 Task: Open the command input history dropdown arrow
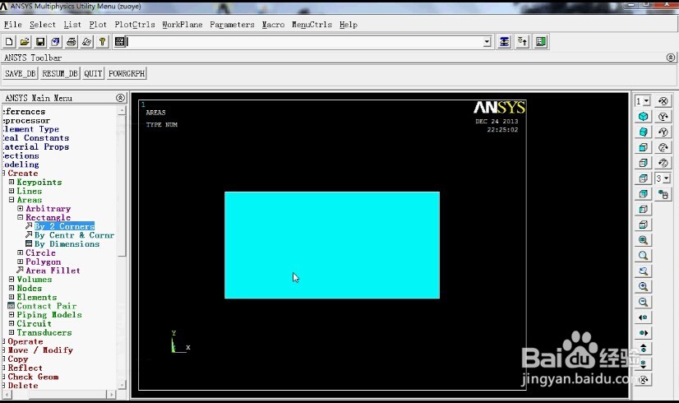[487, 42]
